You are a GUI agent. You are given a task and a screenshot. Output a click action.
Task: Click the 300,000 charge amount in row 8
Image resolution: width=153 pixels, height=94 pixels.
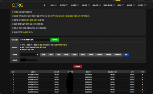(57, 75)
